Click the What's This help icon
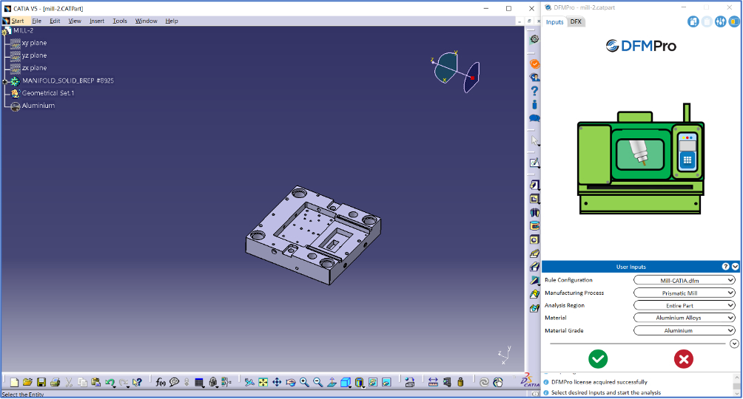Image resolution: width=743 pixels, height=399 pixels. (138, 383)
